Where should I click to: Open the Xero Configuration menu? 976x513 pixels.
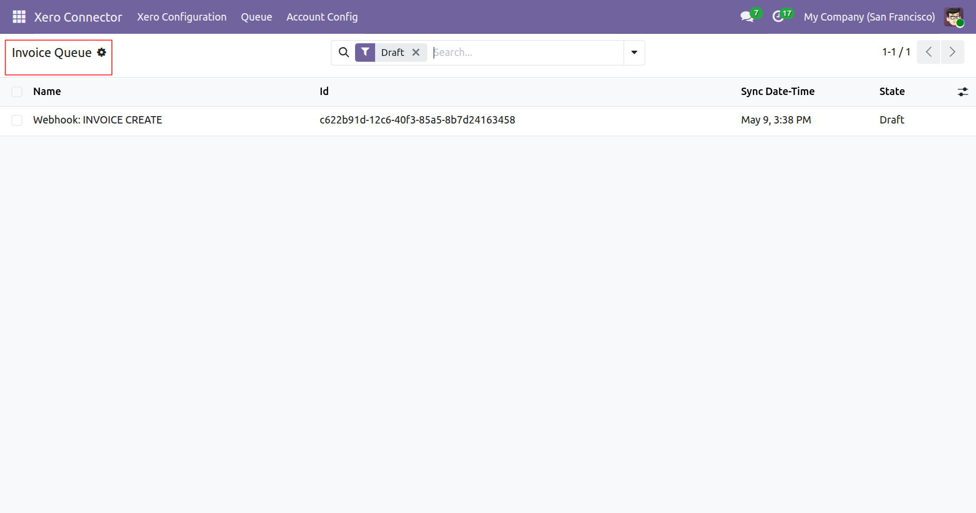tap(182, 17)
